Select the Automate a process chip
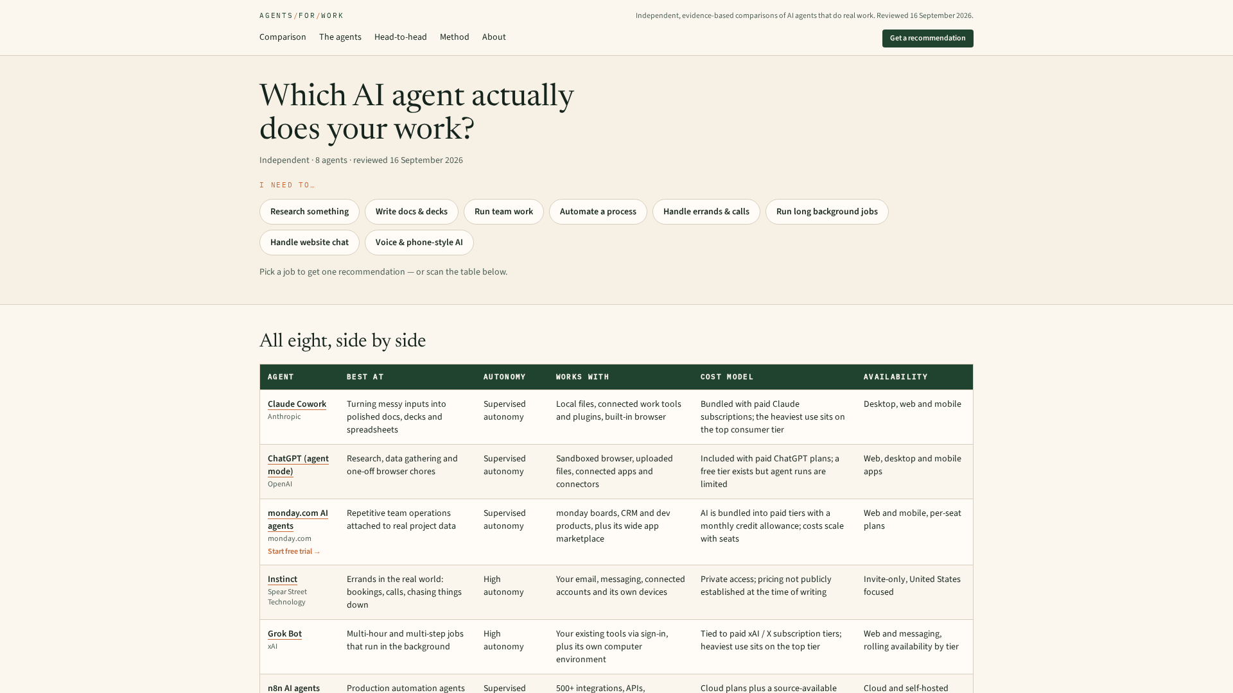Image resolution: width=1233 pixels, height=693 pixels. 598,212
